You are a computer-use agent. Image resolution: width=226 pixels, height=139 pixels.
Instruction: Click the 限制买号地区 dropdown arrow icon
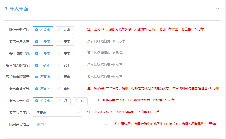click(x=106, y=125)
